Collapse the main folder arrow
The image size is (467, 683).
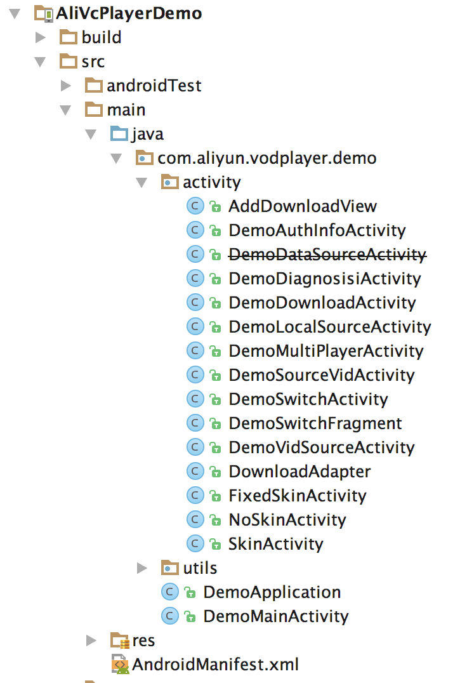[65, 110]
